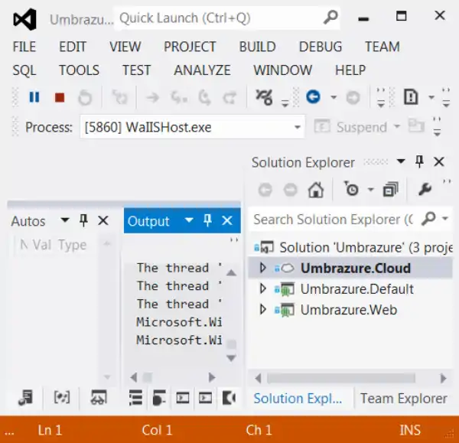Expand the Umbrazure.Cloud project node
The image size is (459, 443).
click(x=263, y=268)
